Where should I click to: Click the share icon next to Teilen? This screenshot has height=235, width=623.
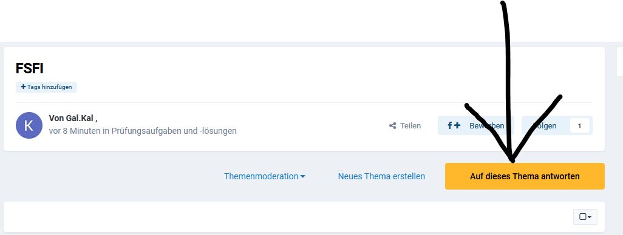pos(392,125)
